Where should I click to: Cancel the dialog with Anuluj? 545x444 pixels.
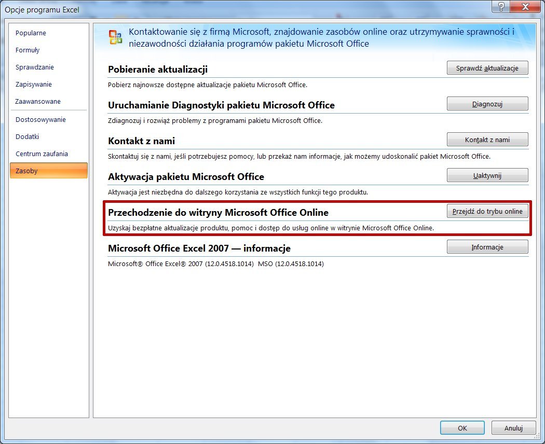[x=513, y=428]
